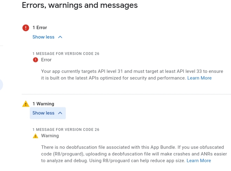
Task: Click the version code 26 label under Warning
Action: [x=66, y=129]
